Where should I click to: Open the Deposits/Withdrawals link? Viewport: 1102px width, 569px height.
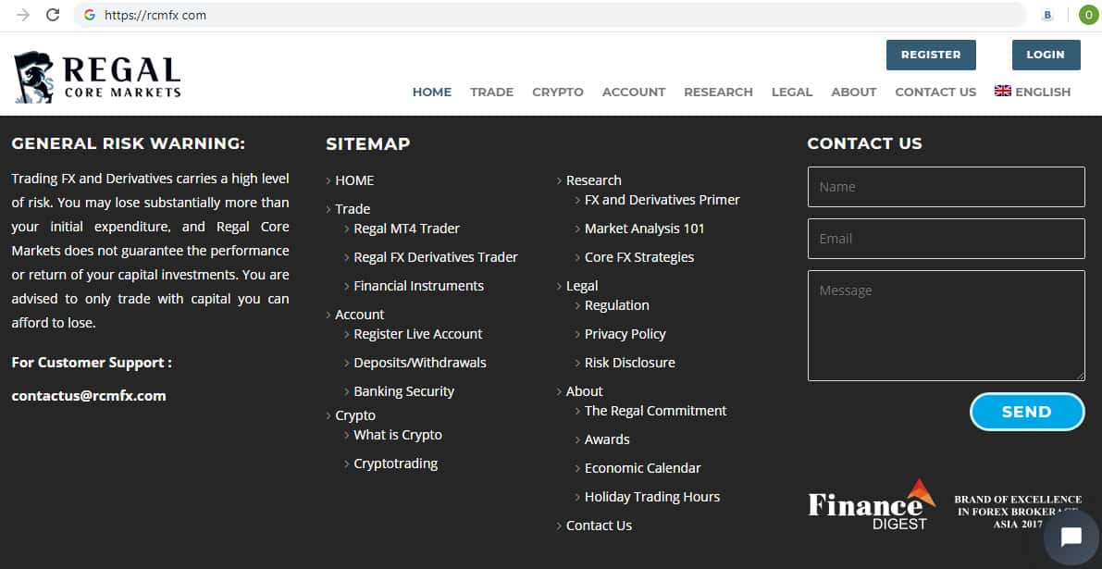[420, 363]
